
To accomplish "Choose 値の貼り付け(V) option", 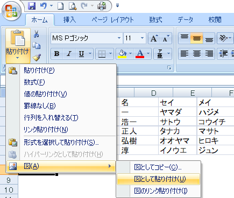I will [x=61, y=94].
